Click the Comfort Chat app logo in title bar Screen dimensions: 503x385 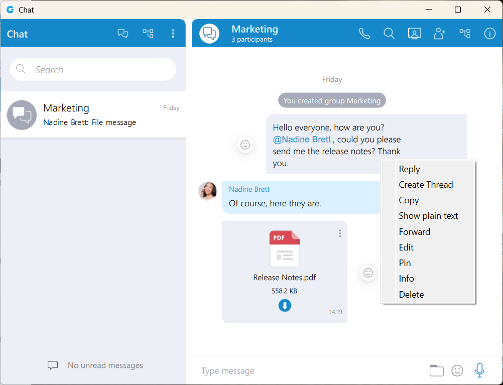[10, 10]
